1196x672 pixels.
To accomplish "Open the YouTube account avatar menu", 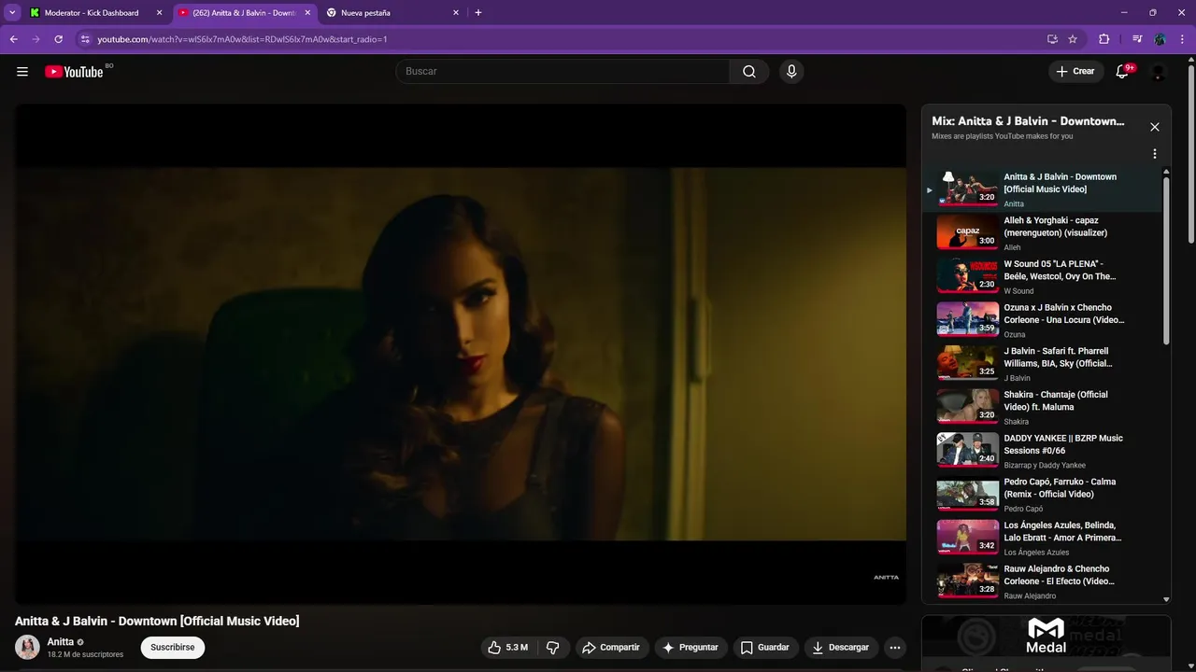I will 1159,72.
